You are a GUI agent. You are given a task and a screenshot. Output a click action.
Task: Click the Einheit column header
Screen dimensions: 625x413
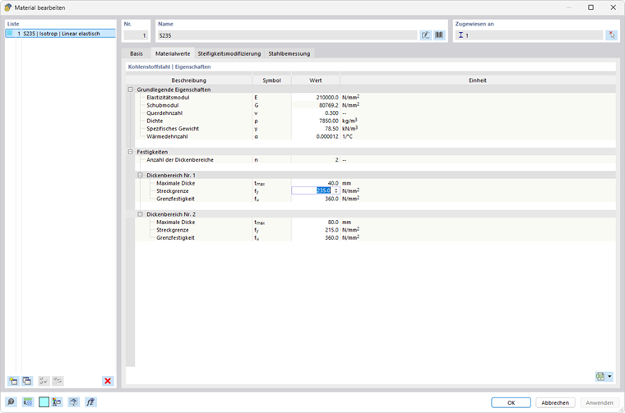pos(478,80)
